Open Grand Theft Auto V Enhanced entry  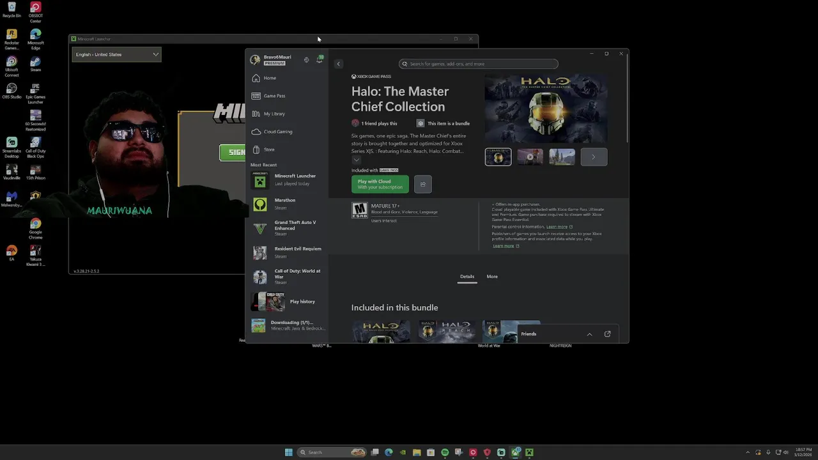click(x=287, y=227)
